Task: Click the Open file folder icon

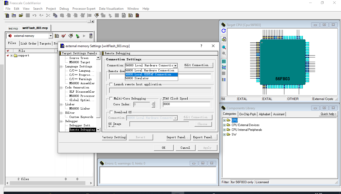Action: tap(21, 15)
